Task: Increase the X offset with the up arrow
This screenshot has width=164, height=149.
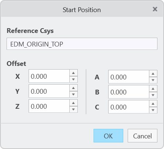Action: (73, 73)
